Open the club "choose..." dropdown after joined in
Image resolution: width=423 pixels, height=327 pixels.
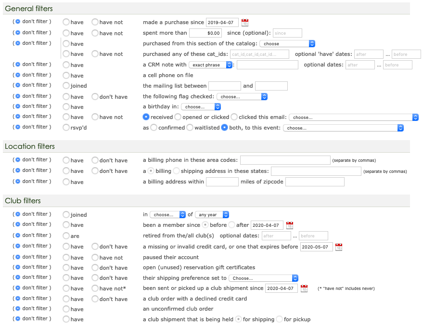[168, 215]
